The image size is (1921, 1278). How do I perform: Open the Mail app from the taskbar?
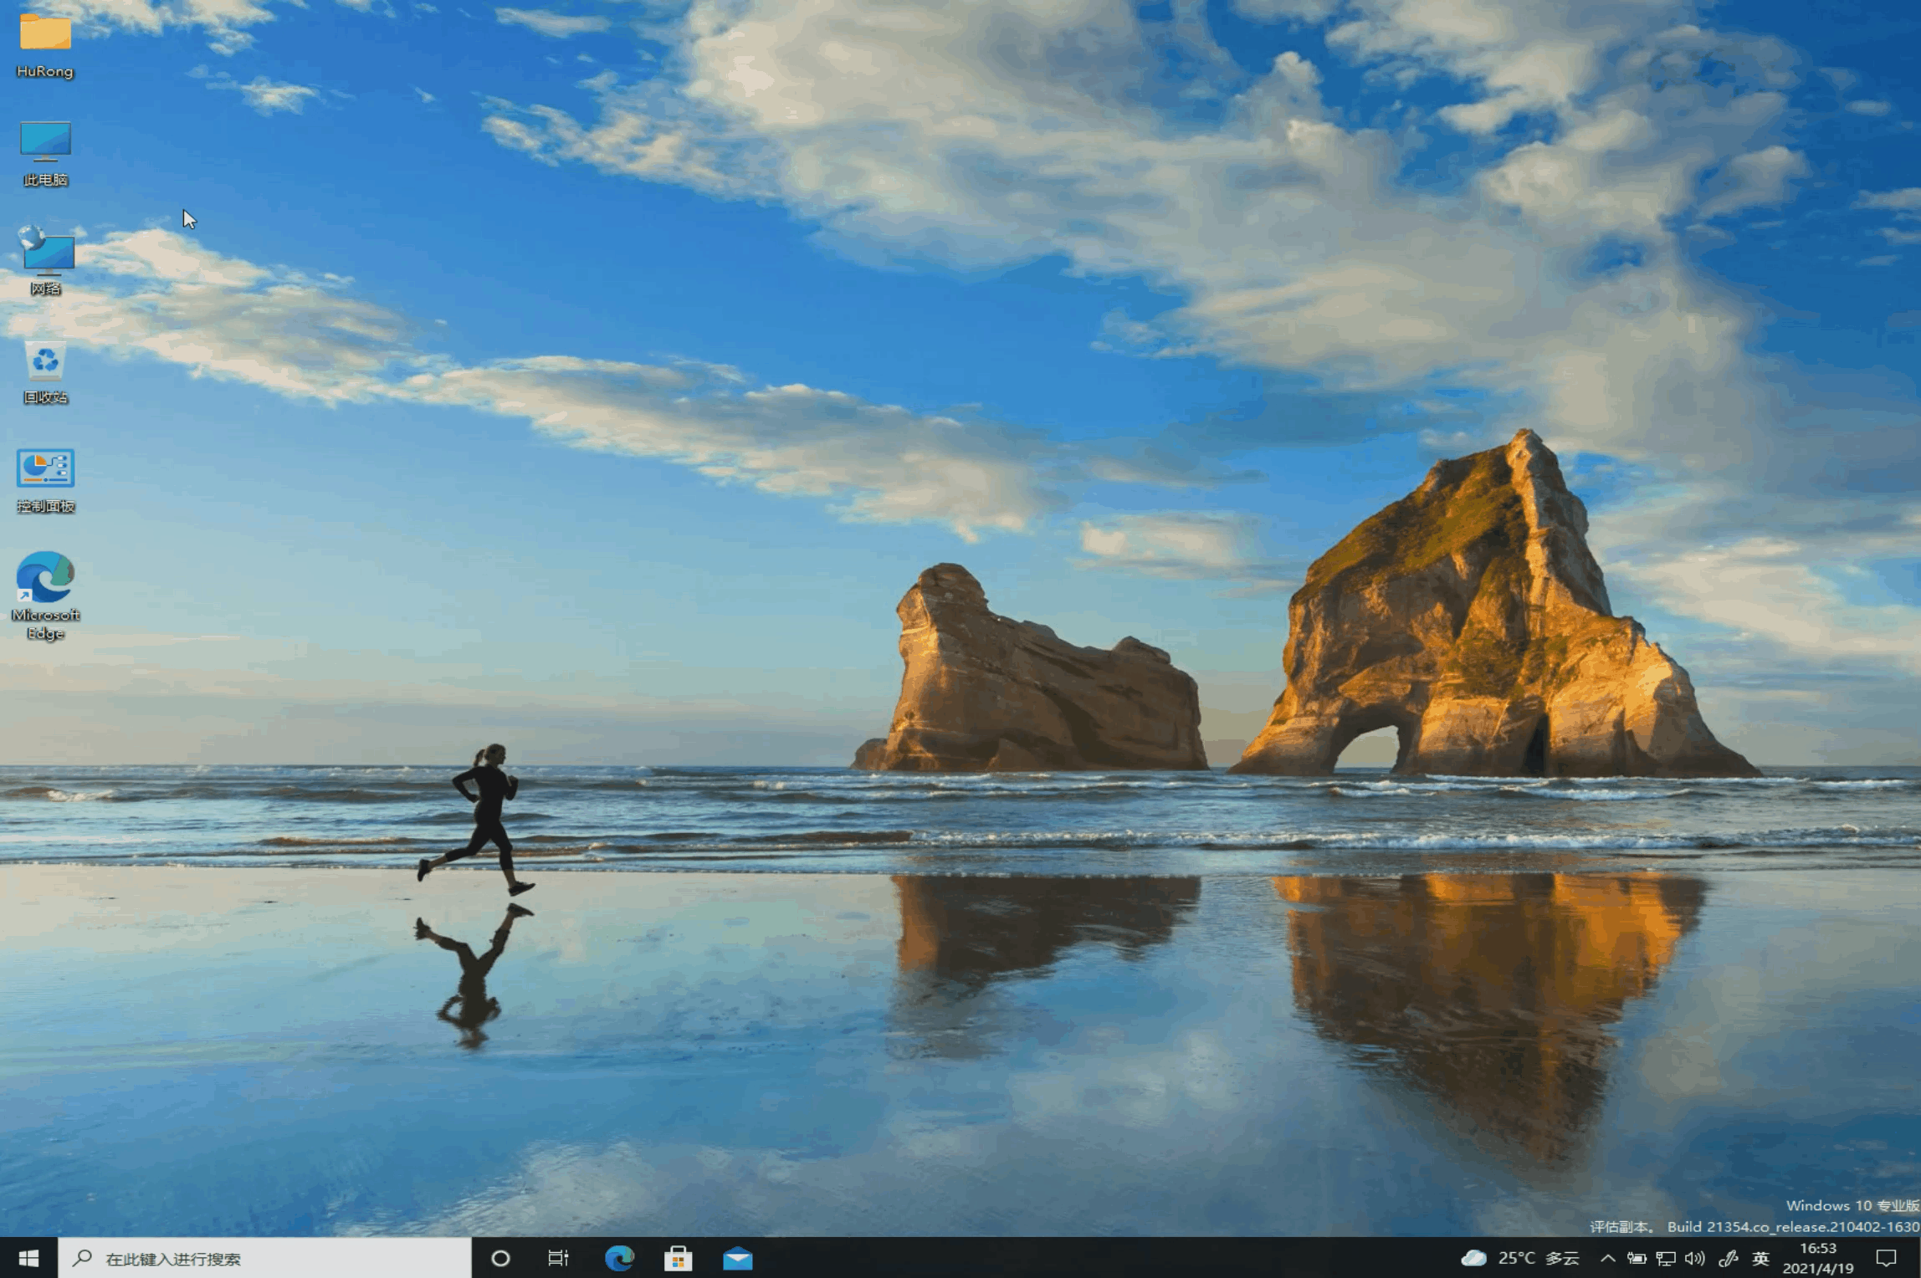[x=737, y=1258]
